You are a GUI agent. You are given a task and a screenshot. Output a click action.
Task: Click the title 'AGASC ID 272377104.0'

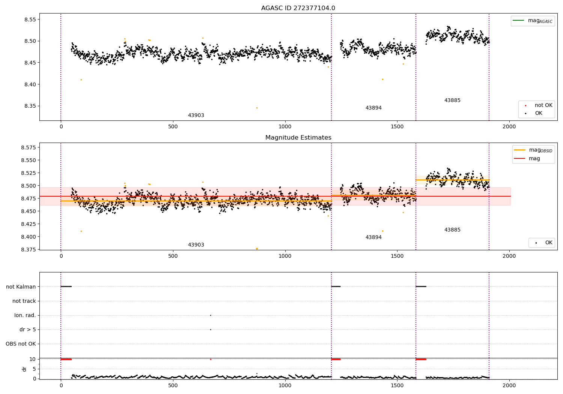pos(298,8)
